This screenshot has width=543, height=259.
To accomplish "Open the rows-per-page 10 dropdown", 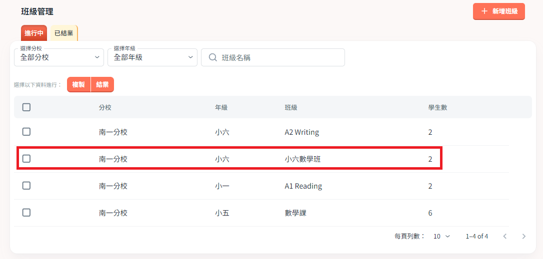I will [x=441, y=237].
